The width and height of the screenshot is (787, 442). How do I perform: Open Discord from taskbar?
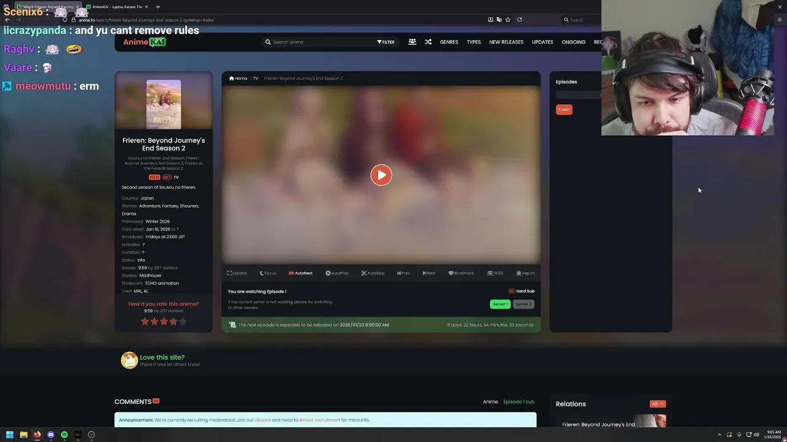[50, 435]
